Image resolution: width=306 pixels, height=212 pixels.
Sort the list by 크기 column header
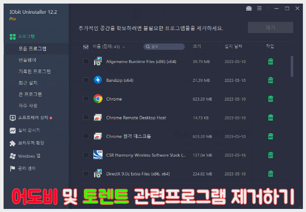click(197, 46)
